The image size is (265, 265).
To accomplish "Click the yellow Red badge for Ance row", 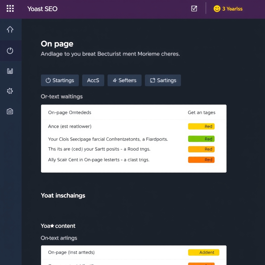I will 201,126.
